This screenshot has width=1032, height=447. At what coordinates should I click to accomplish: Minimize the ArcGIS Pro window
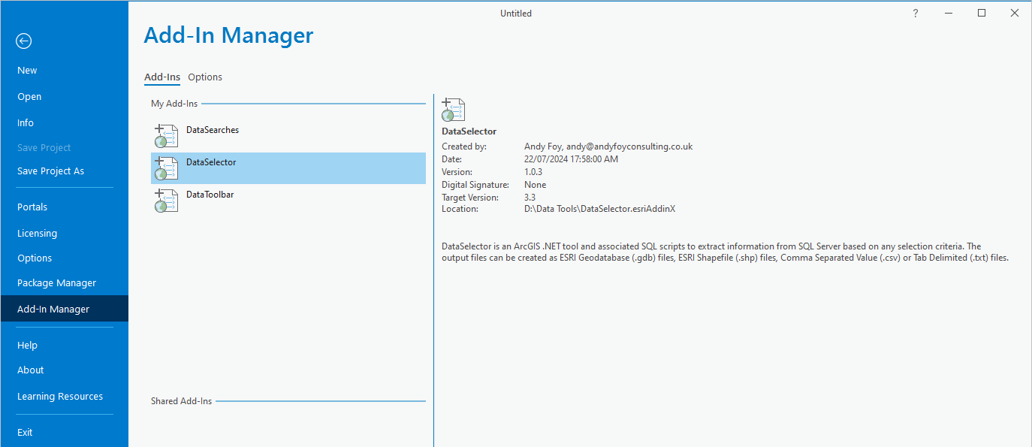pos(948,13)
